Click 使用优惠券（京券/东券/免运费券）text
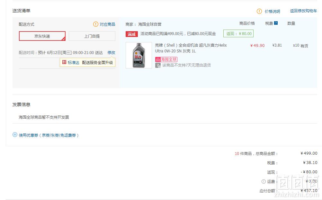Image resolution: width=322 pixels, height=200 pixels. [x=49, y=135]
